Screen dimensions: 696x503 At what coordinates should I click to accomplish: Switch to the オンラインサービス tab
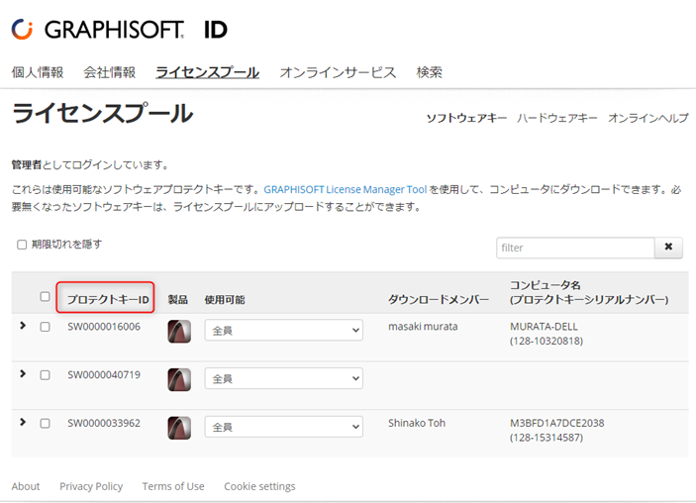338,72
